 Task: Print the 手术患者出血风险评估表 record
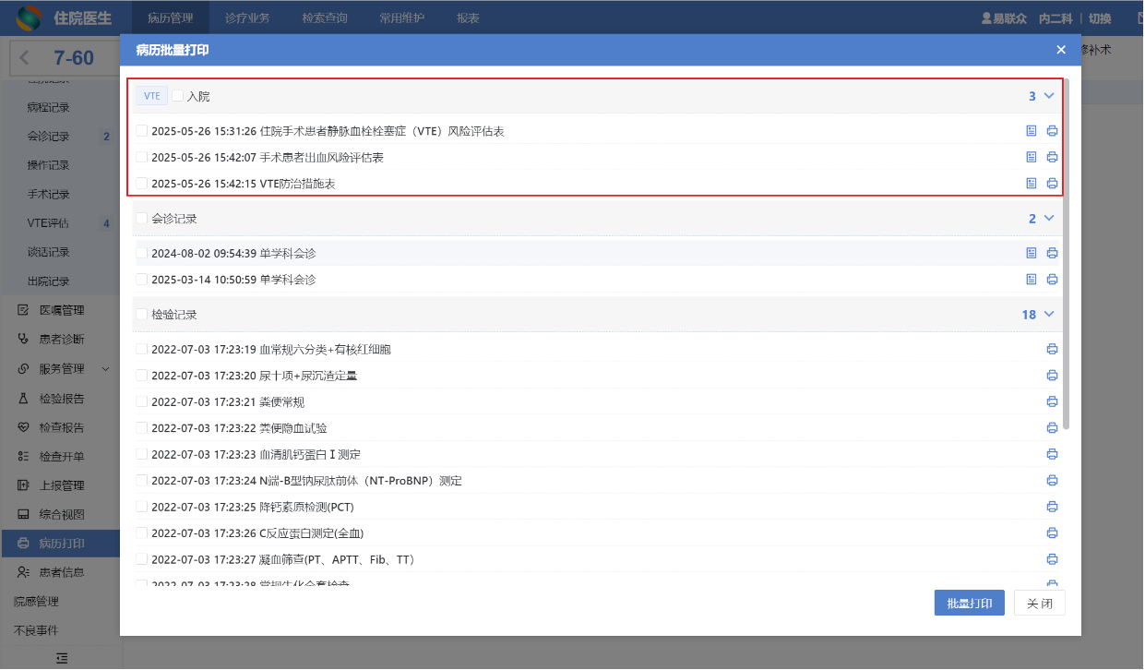[x=1052, y=157]
